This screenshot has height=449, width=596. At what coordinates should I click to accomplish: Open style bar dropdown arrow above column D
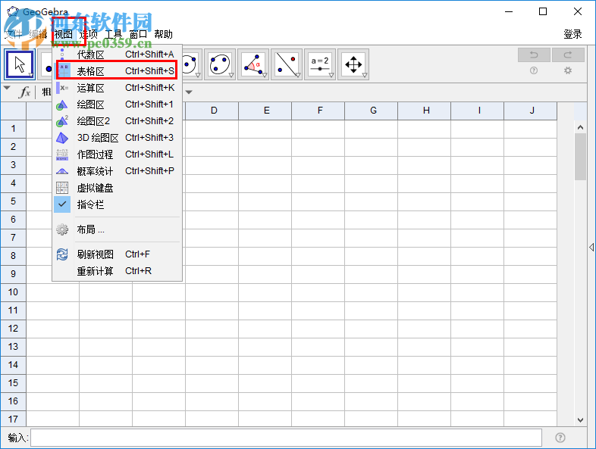pos(189,92)
